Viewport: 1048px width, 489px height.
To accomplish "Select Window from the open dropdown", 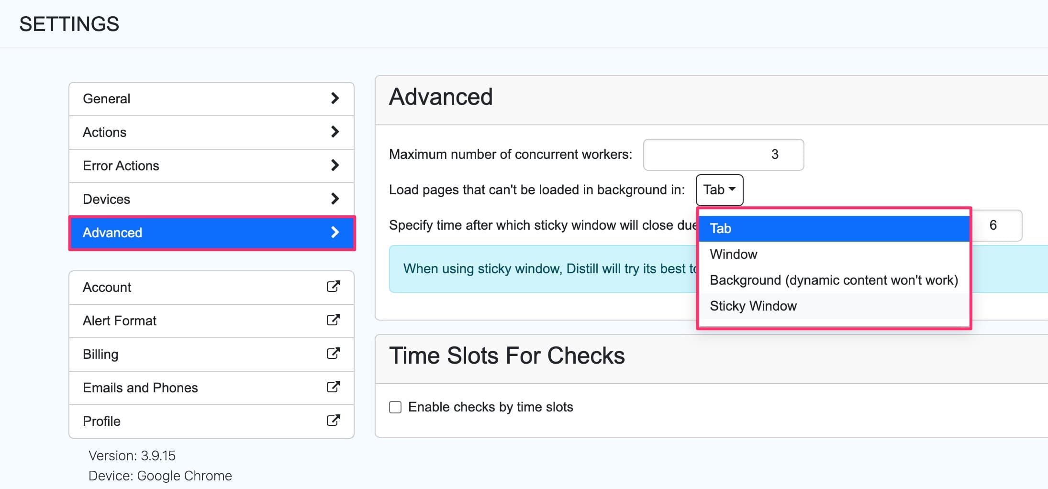I will tap(733, 254).
